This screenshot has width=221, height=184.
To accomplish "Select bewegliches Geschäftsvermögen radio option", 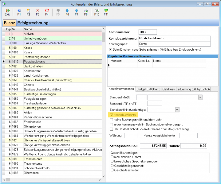I will [x=112, y=161].
